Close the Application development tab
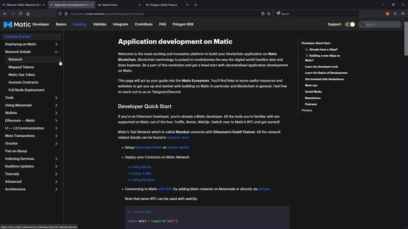This screenshot has height=229, width=408. (x=92, y=4)
